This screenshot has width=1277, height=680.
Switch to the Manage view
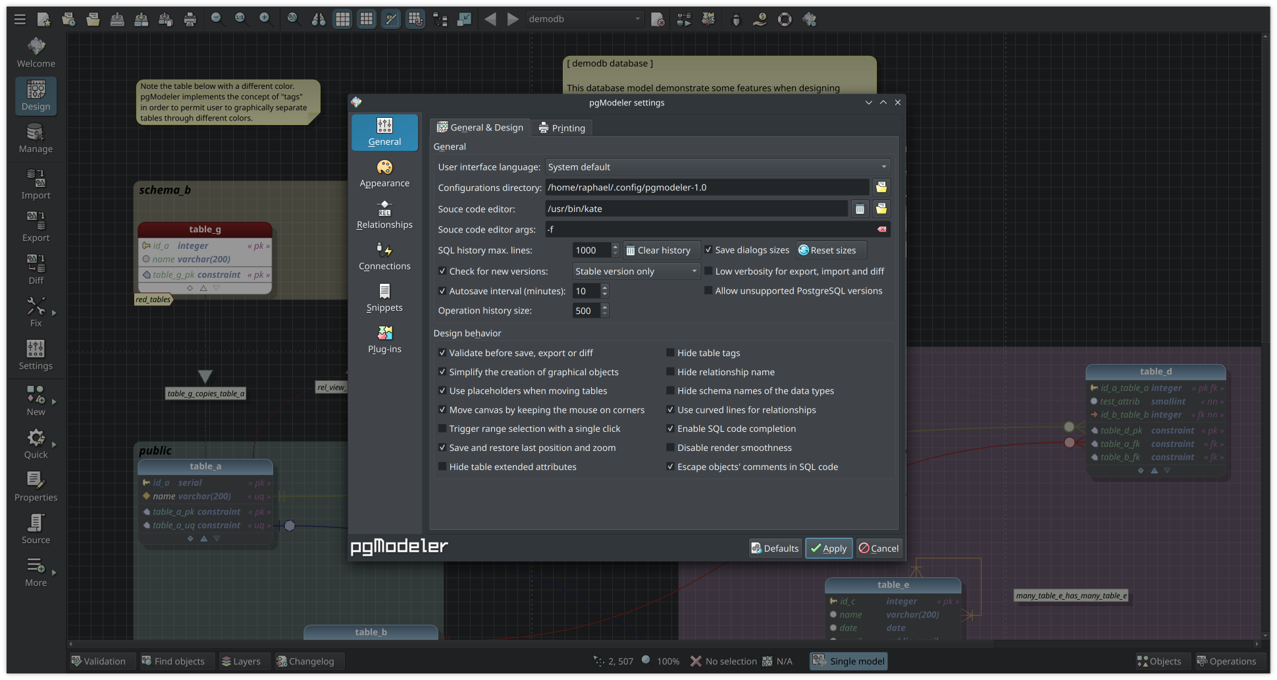click(x=36, y=139)
